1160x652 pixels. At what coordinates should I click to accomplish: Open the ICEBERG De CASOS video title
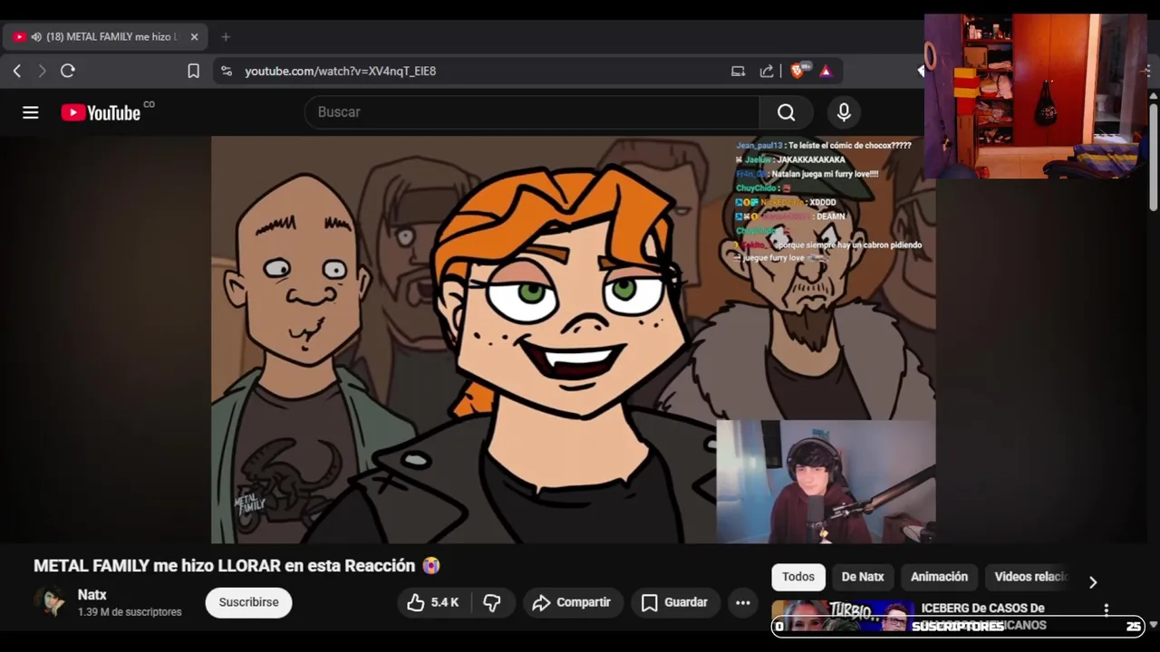[x=983, y=616]
